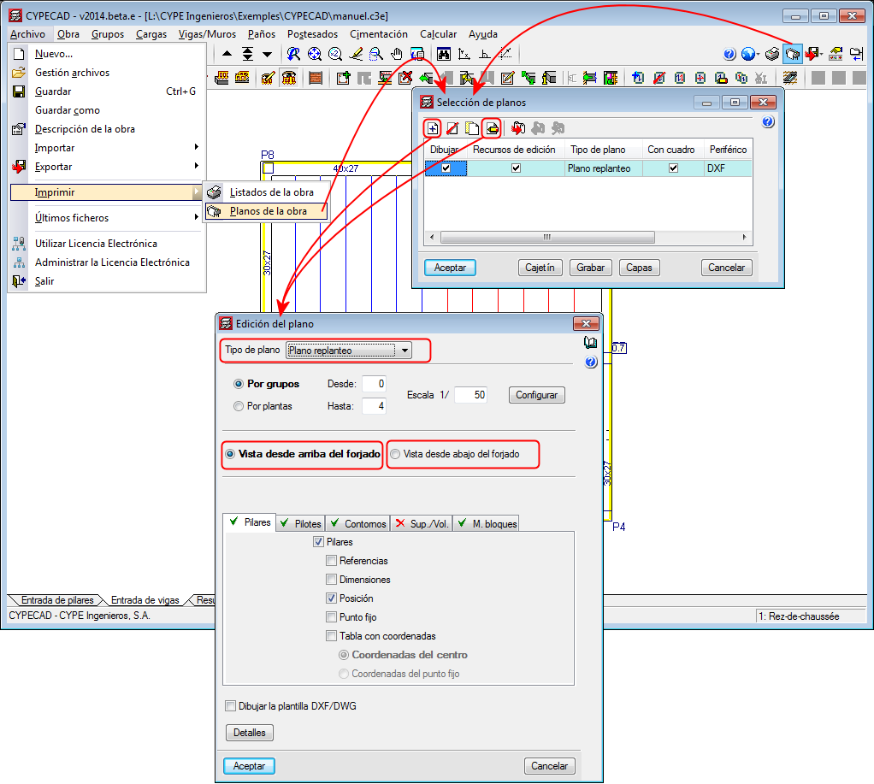Screen dimensions: 874x784
Task: Expand the Importar submenu
Action: (105, 148)
